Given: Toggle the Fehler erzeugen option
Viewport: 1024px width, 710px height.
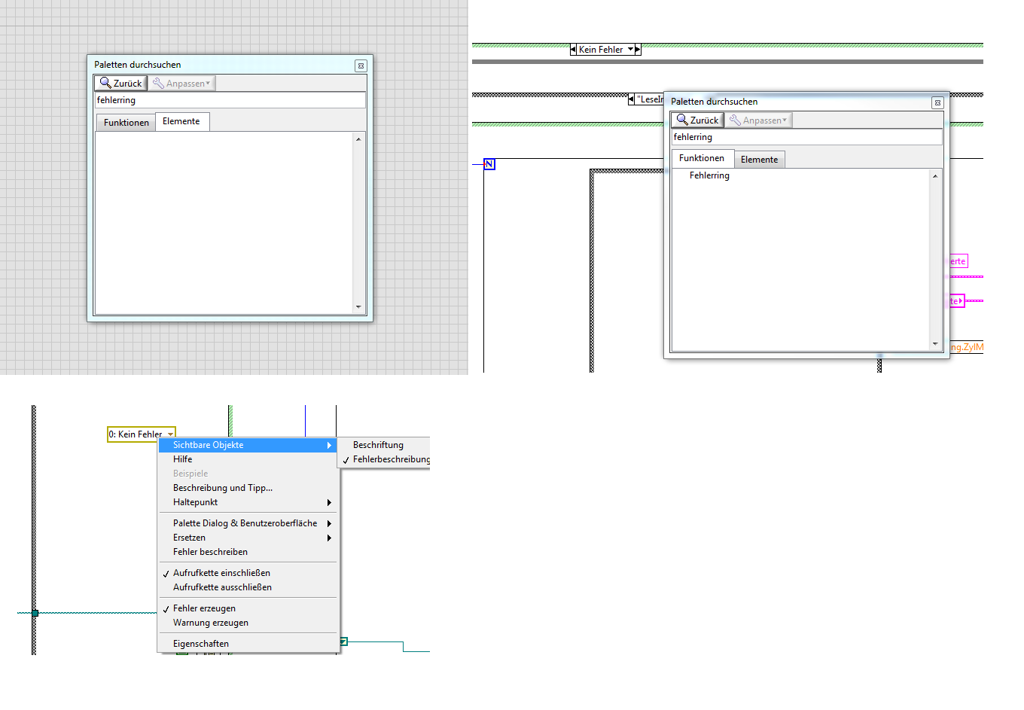Looking at the screenshot, I should tap(248, 608).
